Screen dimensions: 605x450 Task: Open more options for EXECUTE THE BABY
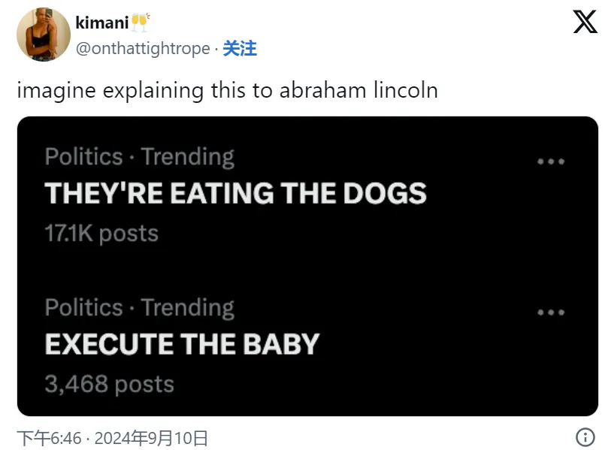(x=551, y=312)
